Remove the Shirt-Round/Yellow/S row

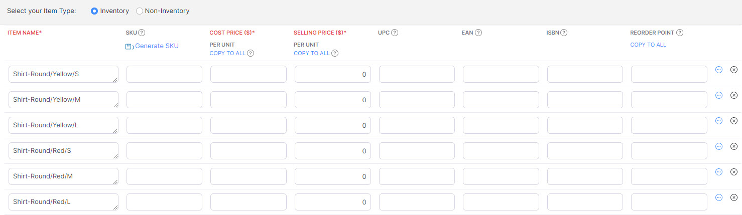tap(733, 70)
